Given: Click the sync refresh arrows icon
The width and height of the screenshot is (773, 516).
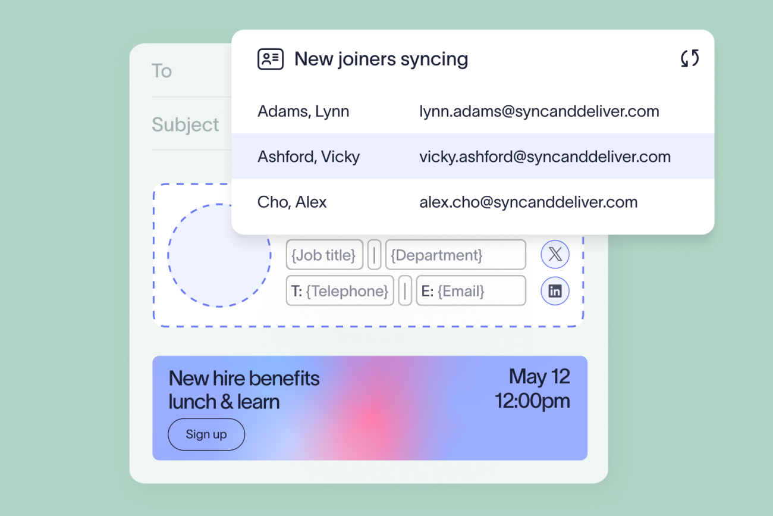Looking at the screenshot, I should [690, 58].
